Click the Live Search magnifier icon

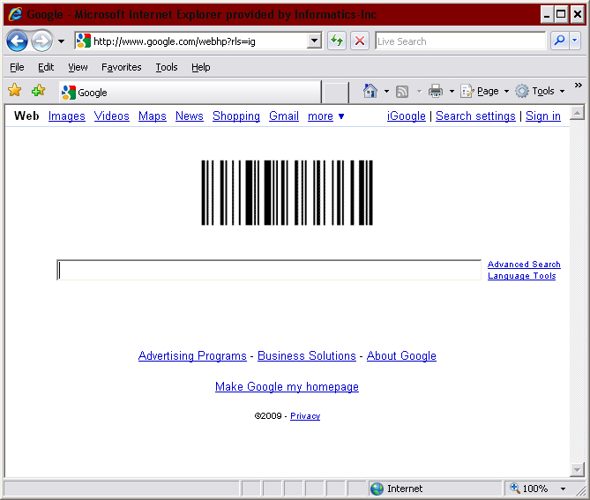[x=559, y=41]
